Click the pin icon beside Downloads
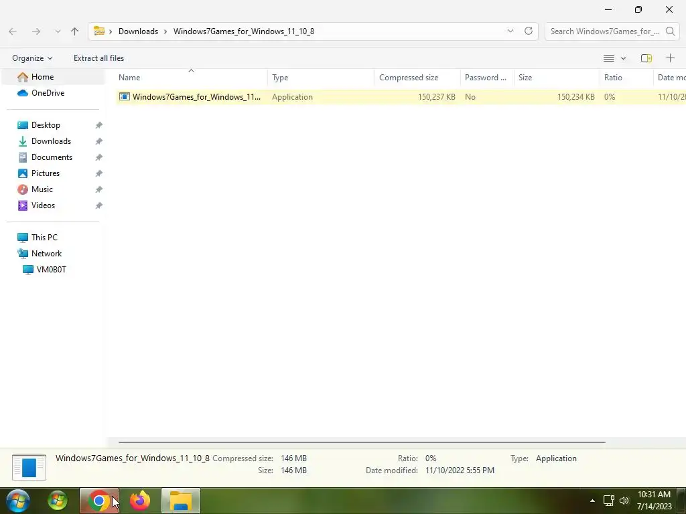 click(x=99, y=141)
